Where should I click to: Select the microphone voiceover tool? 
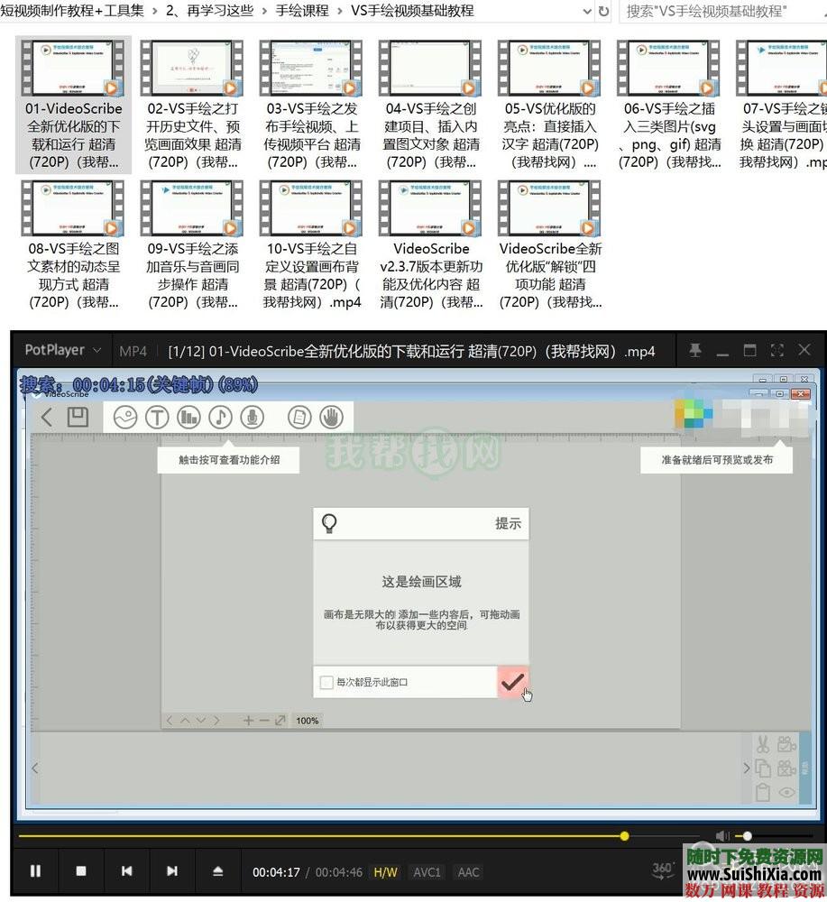click(x=252, y=417)
